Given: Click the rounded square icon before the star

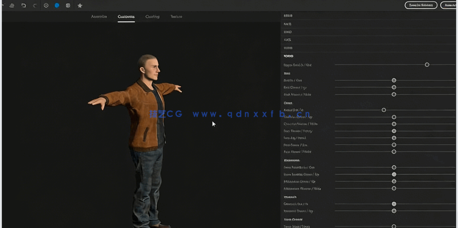Looking at the screenshot, I should [x=68, y=5].
